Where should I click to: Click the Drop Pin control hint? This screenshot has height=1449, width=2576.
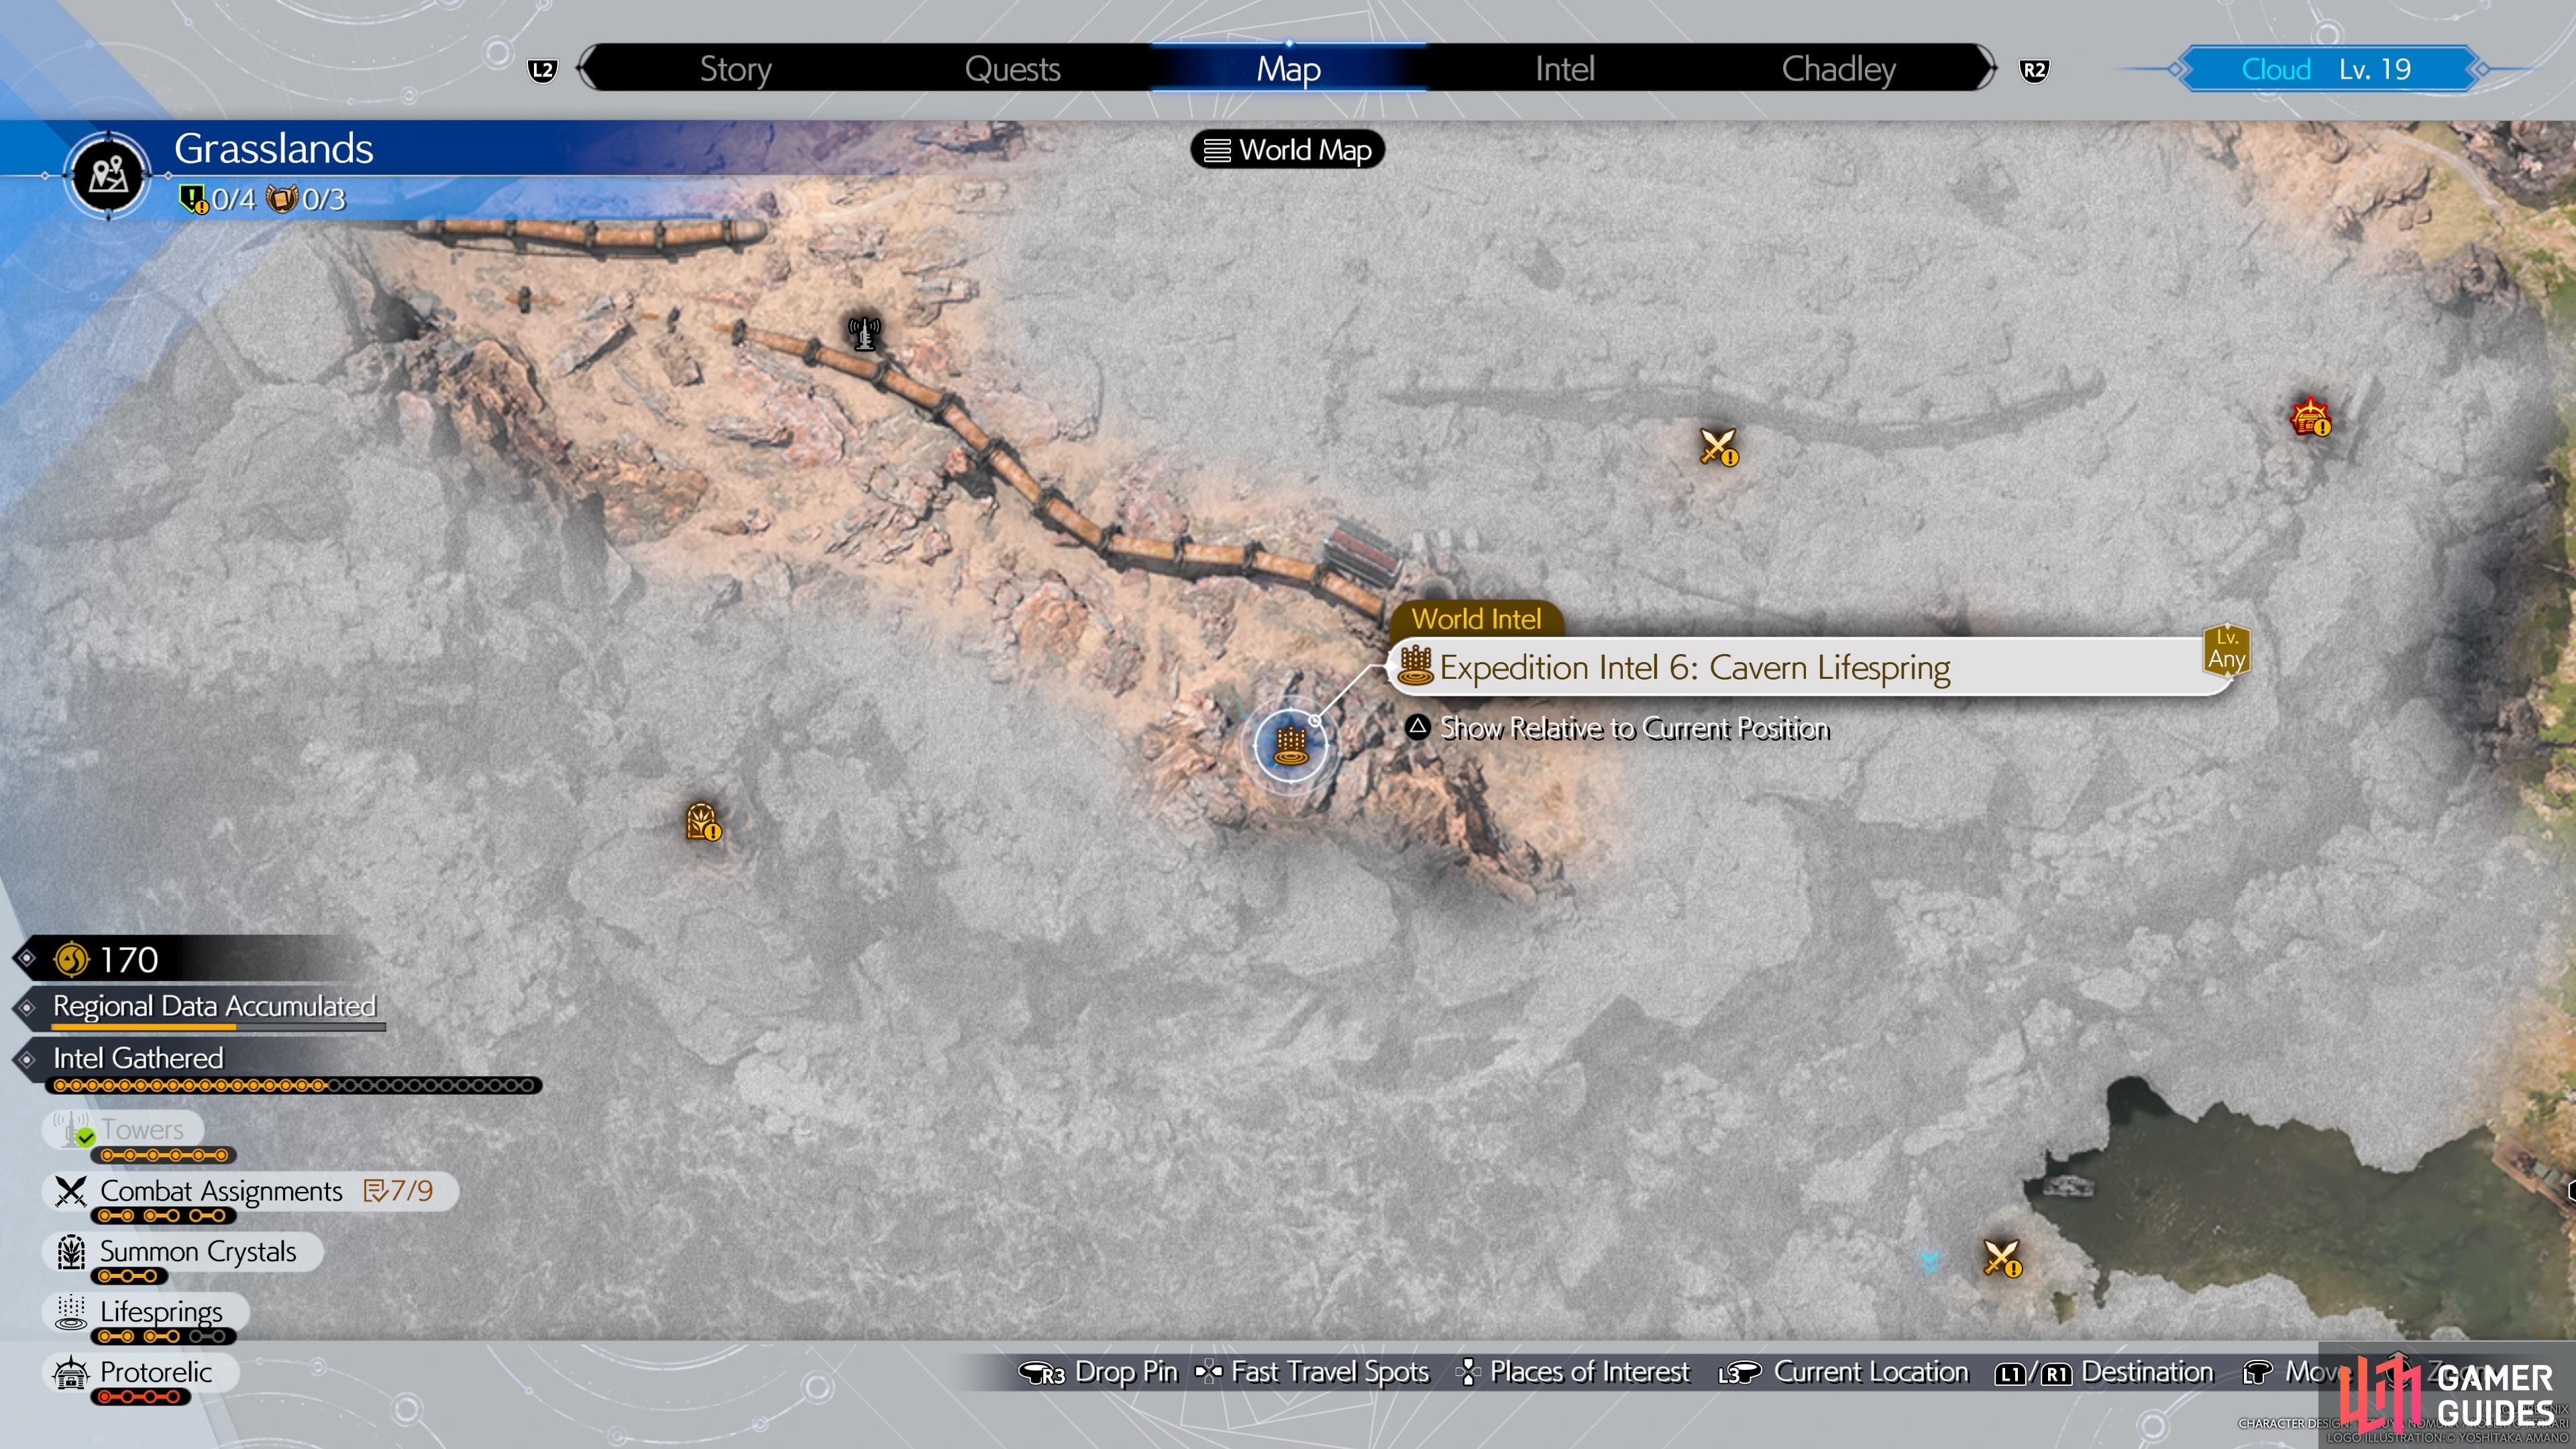[1098, 1372]
